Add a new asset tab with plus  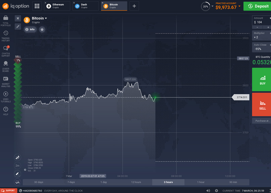[134, 6]
